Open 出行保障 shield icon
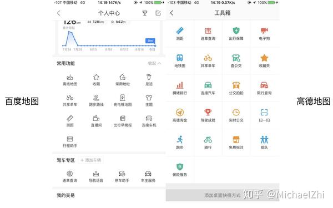The height and width of the screenshot is (208, 333). (x=236, y=34)
